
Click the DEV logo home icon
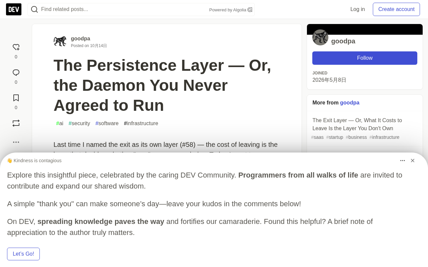point(14,9)
